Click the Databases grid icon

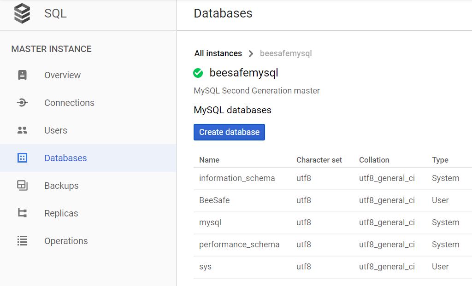pos(22,158)
